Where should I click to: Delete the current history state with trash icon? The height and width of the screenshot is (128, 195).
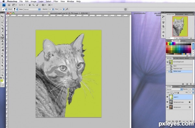click(191, 84)
